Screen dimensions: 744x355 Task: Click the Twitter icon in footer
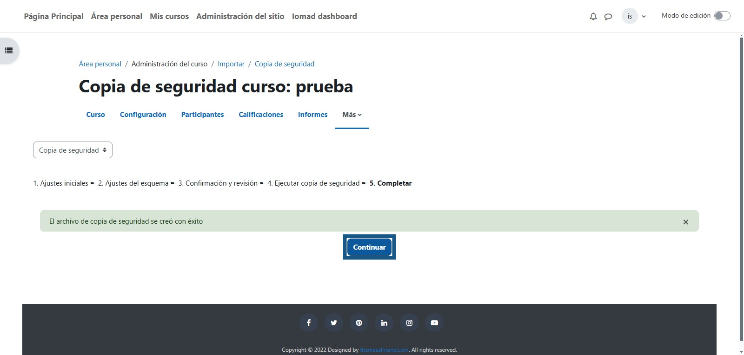(x=334, y=323)
